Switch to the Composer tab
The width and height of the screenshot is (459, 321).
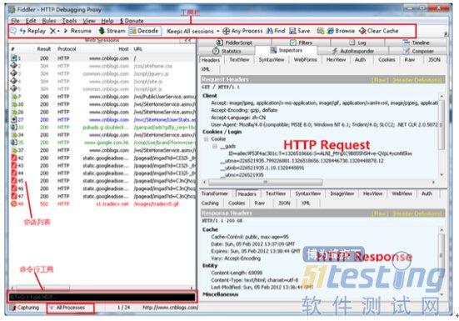tap(419, 51)
